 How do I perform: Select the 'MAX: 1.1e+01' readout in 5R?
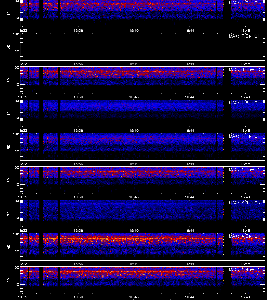click(244, 136)
